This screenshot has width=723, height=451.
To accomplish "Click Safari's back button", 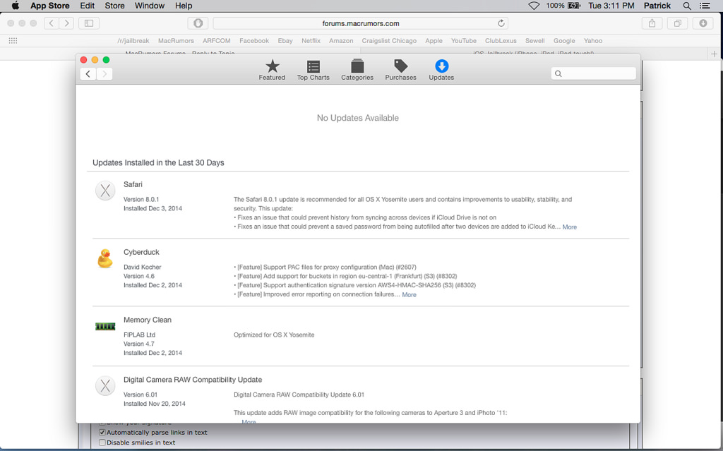I will tap(51, 23).
